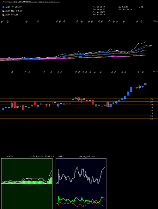Click the Pre L: 45.20 value

(x=99, y=12)
